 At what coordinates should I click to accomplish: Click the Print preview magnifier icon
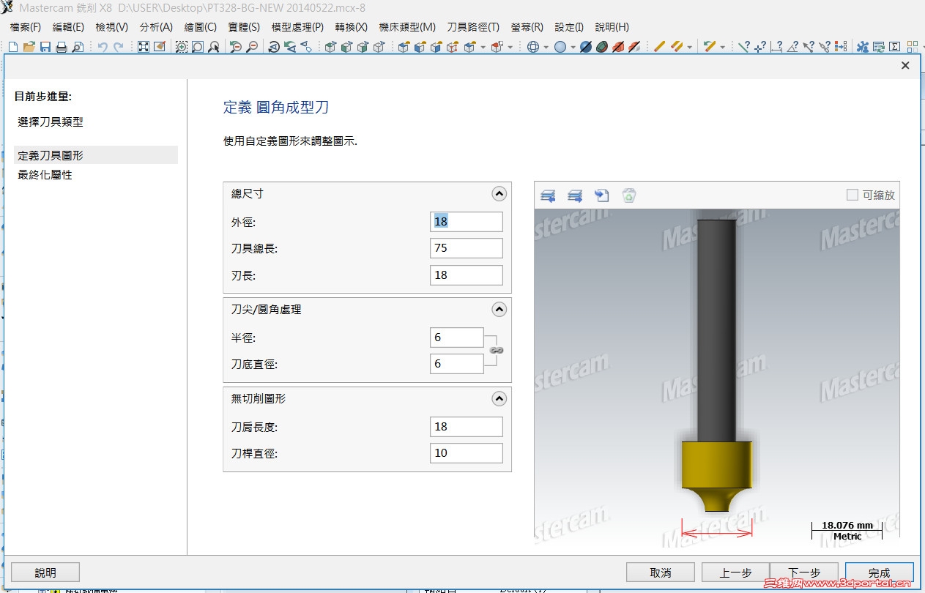tap(78, 47)
